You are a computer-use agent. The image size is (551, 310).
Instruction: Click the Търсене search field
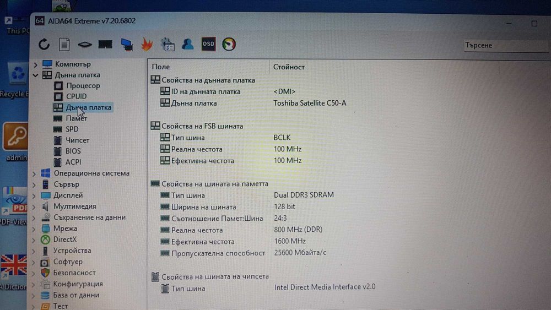506,45
